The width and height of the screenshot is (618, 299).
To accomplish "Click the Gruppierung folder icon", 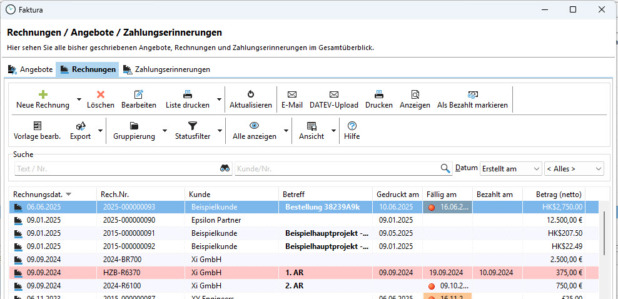I will point(134,126).
